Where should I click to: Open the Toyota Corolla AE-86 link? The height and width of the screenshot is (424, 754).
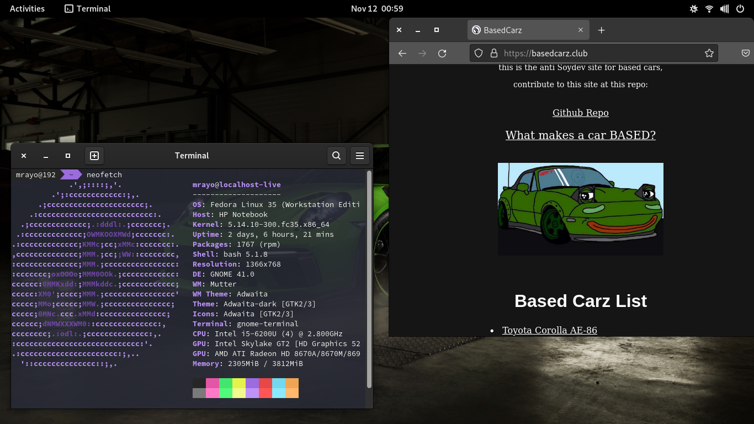click(550, 330)
